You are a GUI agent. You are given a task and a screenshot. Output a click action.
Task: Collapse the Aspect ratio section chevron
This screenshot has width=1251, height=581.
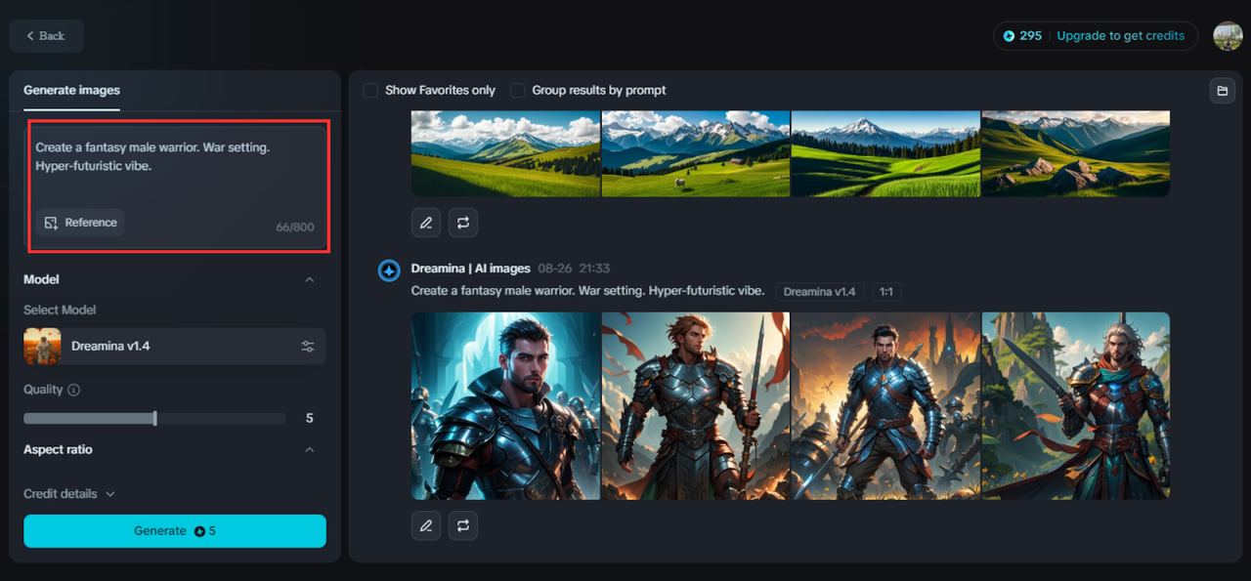tap(310, 449)
